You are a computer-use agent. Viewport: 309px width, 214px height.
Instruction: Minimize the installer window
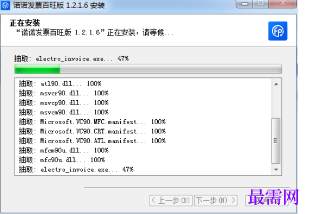(x=244, y=3)
